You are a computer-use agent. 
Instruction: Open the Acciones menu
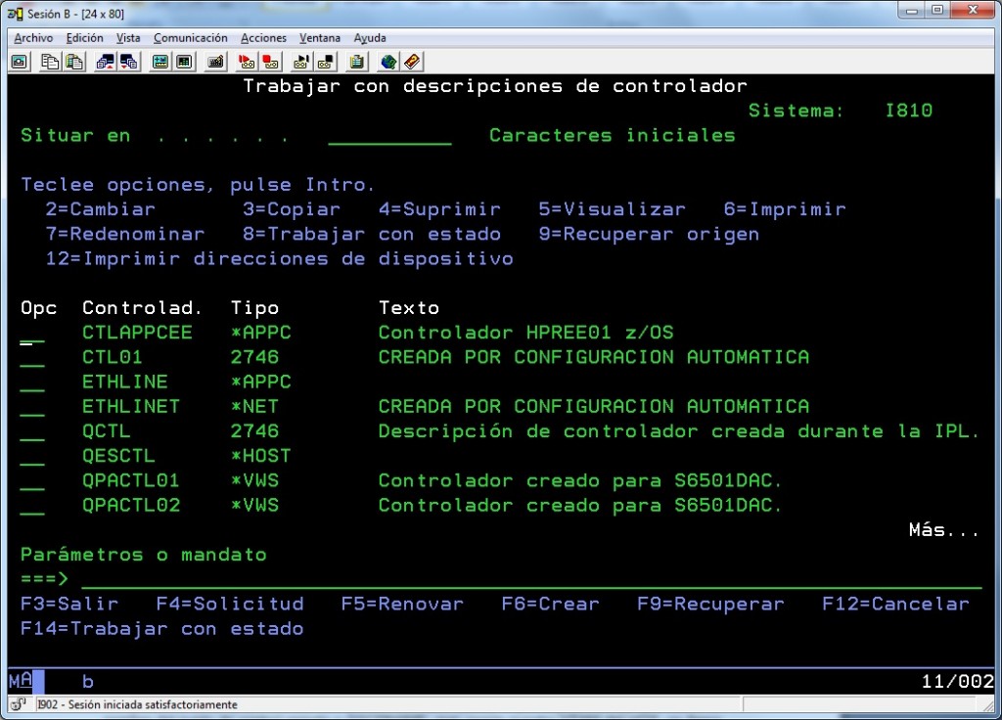point(263,38)
